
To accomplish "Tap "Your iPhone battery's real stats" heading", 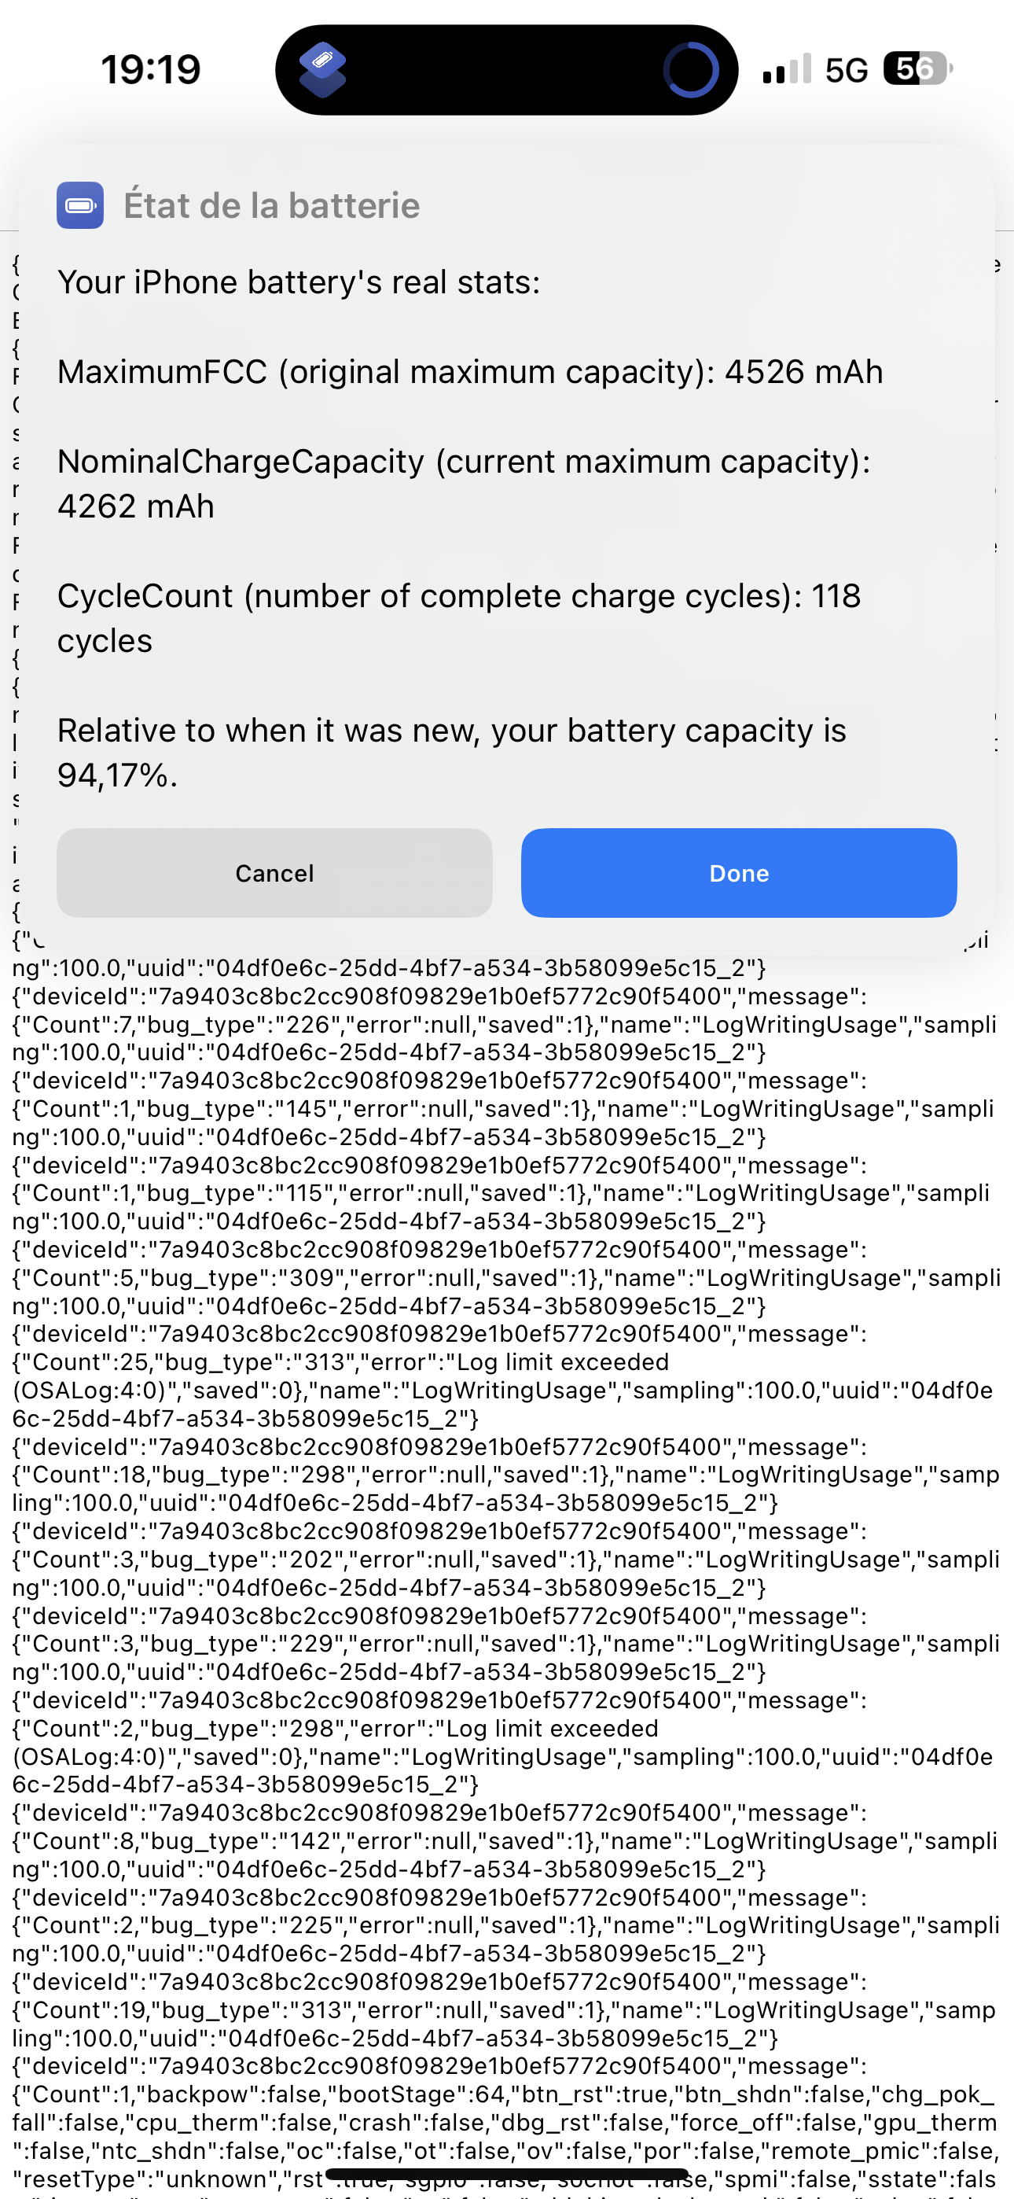I will (299, 282).
